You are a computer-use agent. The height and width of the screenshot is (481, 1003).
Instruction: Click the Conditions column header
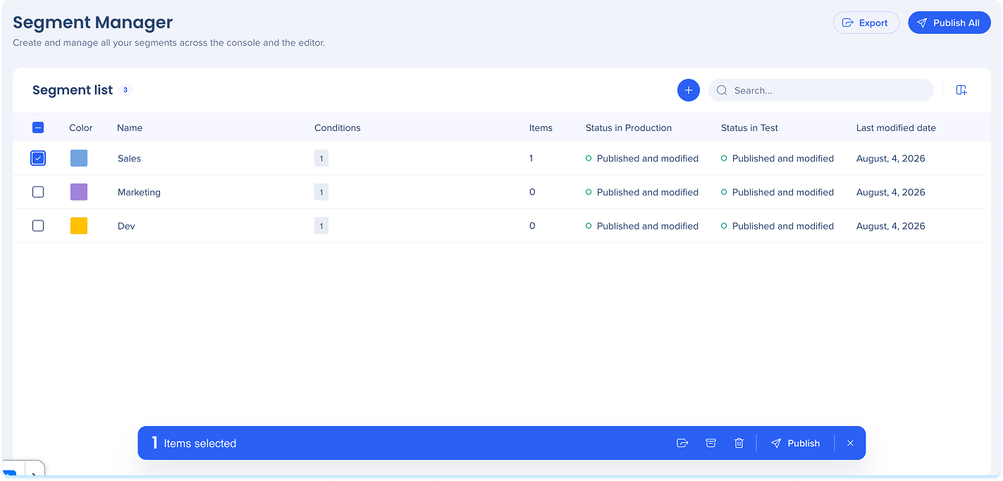pos(338,127)
